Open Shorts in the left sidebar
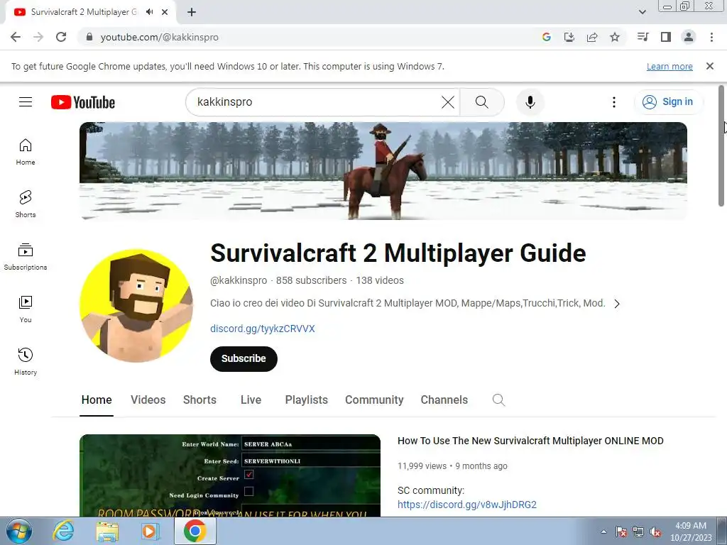This screenshot has height=545, width=727. [26, 204]
